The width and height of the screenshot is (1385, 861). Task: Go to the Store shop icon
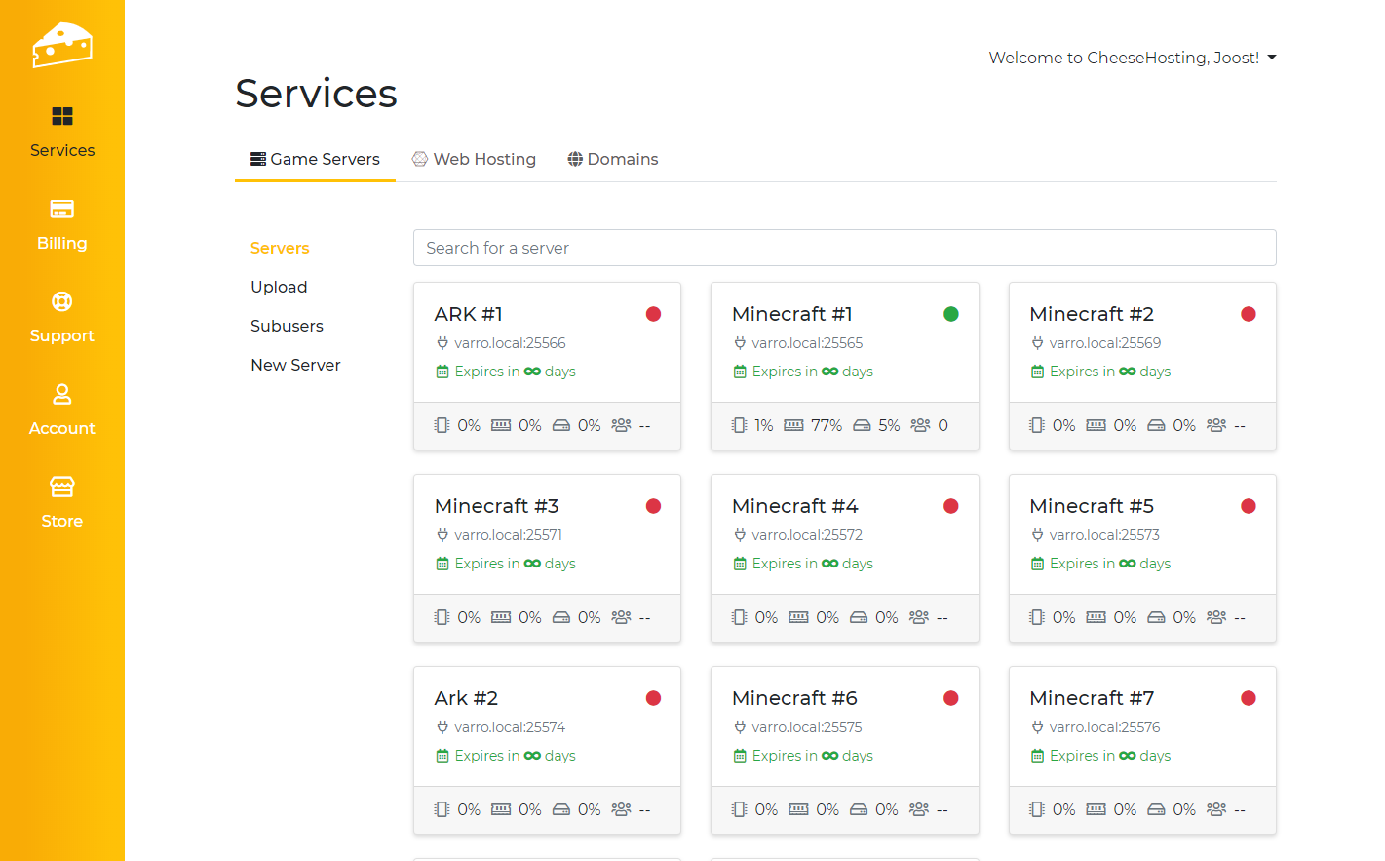point(62,487)
